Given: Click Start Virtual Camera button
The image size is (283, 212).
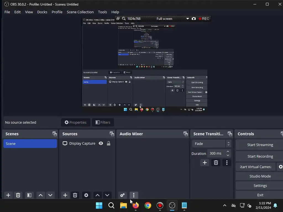Looking at the screenshot, I should [x=256, y=167].
